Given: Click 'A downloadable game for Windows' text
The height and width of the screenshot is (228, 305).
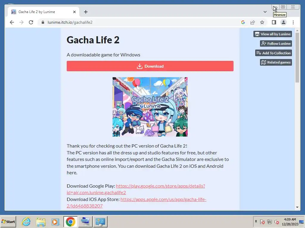Looking at the screenshot, I should [x=103, y=55].
